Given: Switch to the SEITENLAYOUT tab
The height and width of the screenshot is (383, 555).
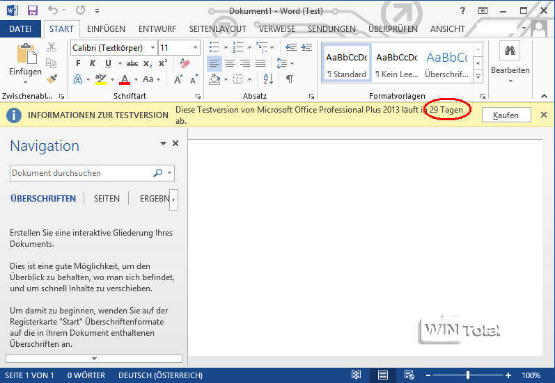Looking at the screenshot, I should point(218,29).
